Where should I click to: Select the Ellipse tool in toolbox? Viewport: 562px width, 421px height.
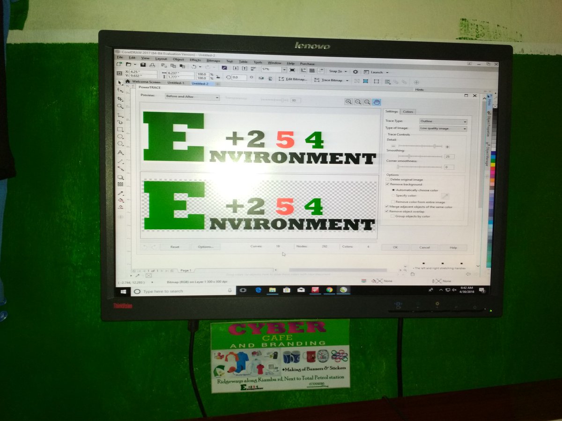[x=120, y=137]
